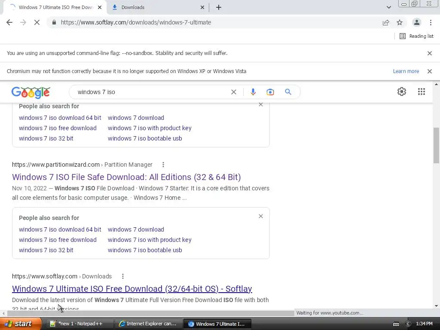Click the horizontal scrollbar thumb
The height and width of the screenshot is (330, 440).
click(150, 313)
